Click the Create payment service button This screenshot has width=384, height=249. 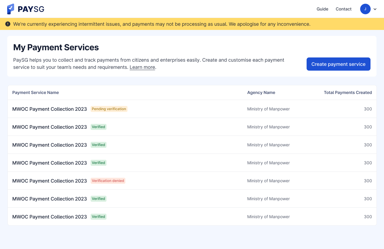point(338,64)
